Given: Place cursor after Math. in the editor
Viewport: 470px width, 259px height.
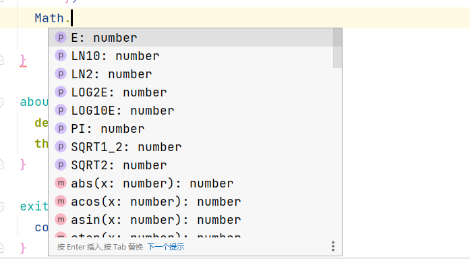Looking at the screenshot, I should pyautogui.click(x=72, y=18).
